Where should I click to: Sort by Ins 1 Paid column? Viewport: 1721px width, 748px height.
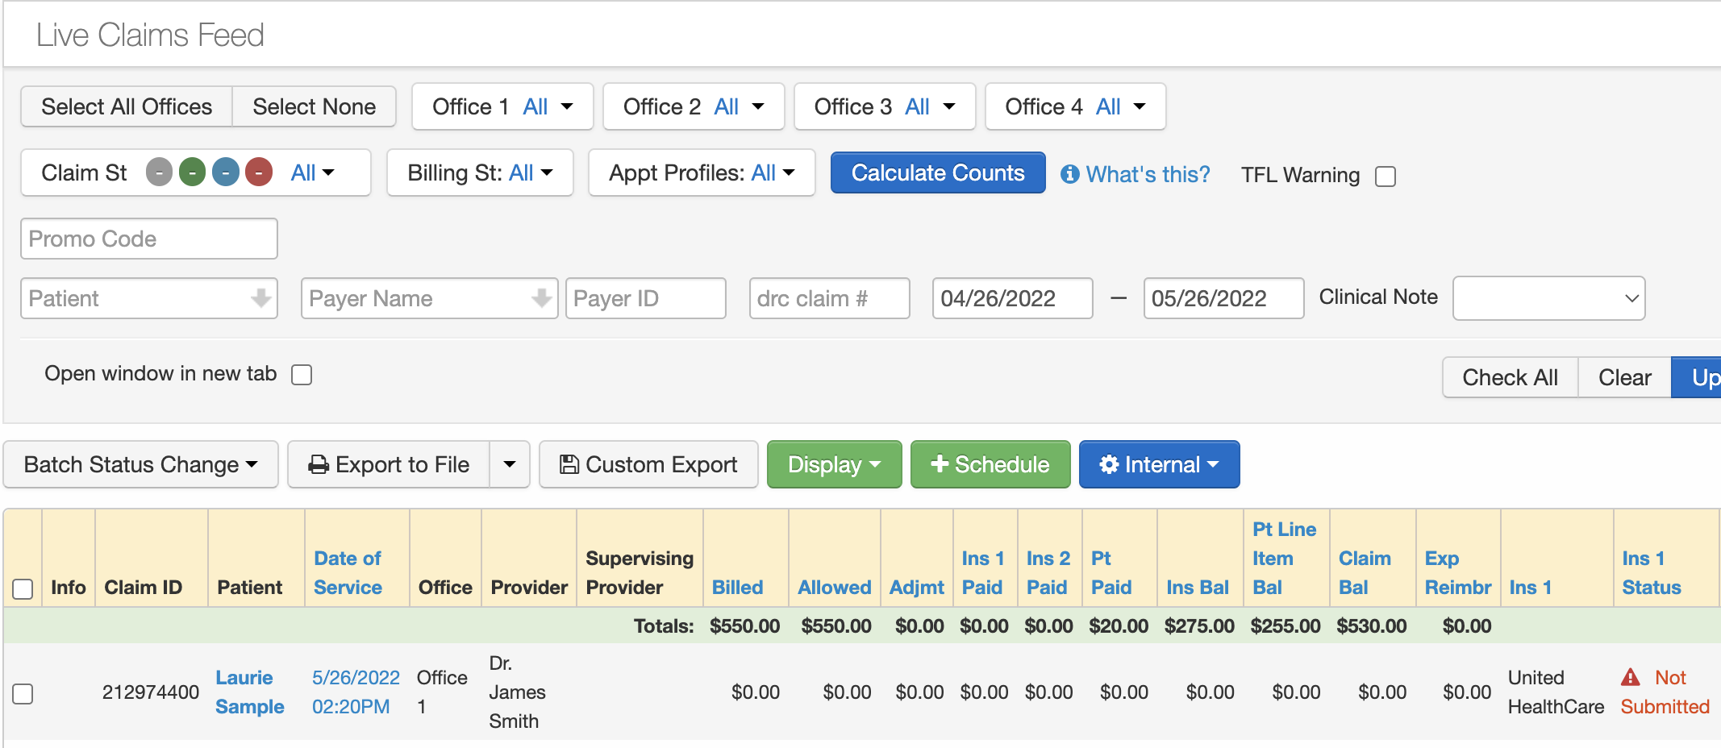[x=982, y=573]
